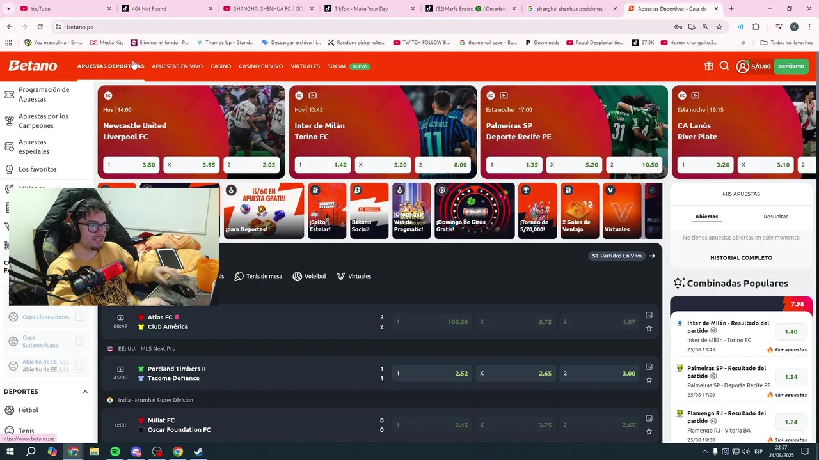Add Flamengo RJ combo odds 1.24

pyautogui.click(x=791, y=422)
